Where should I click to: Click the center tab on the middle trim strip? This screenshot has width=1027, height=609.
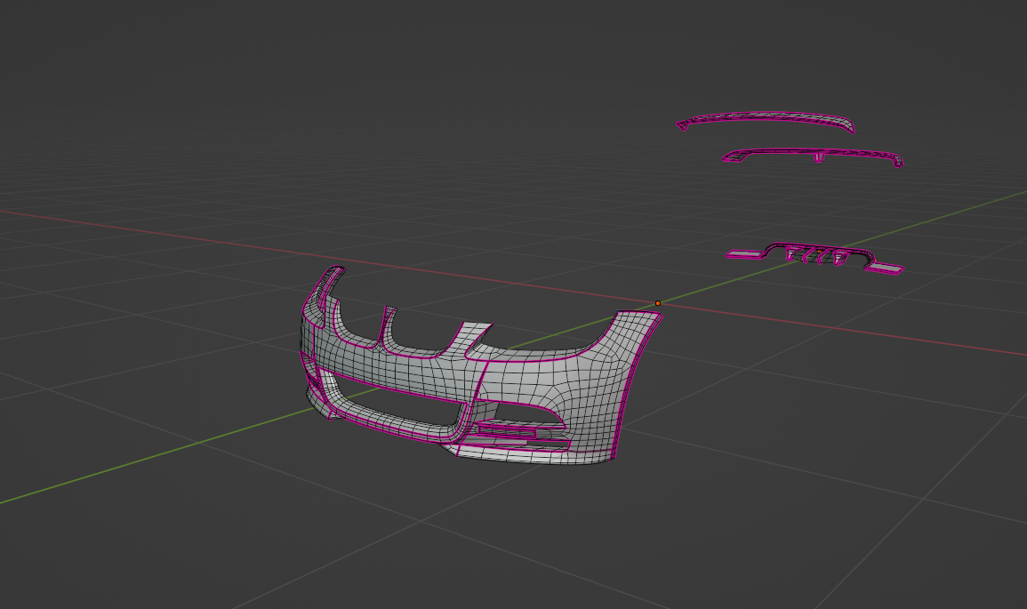818,157
